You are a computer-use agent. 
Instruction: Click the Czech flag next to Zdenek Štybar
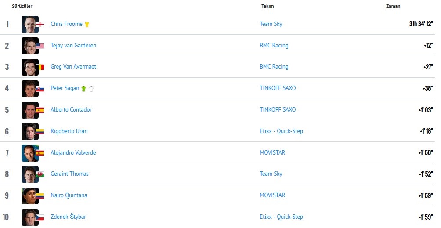40,217
